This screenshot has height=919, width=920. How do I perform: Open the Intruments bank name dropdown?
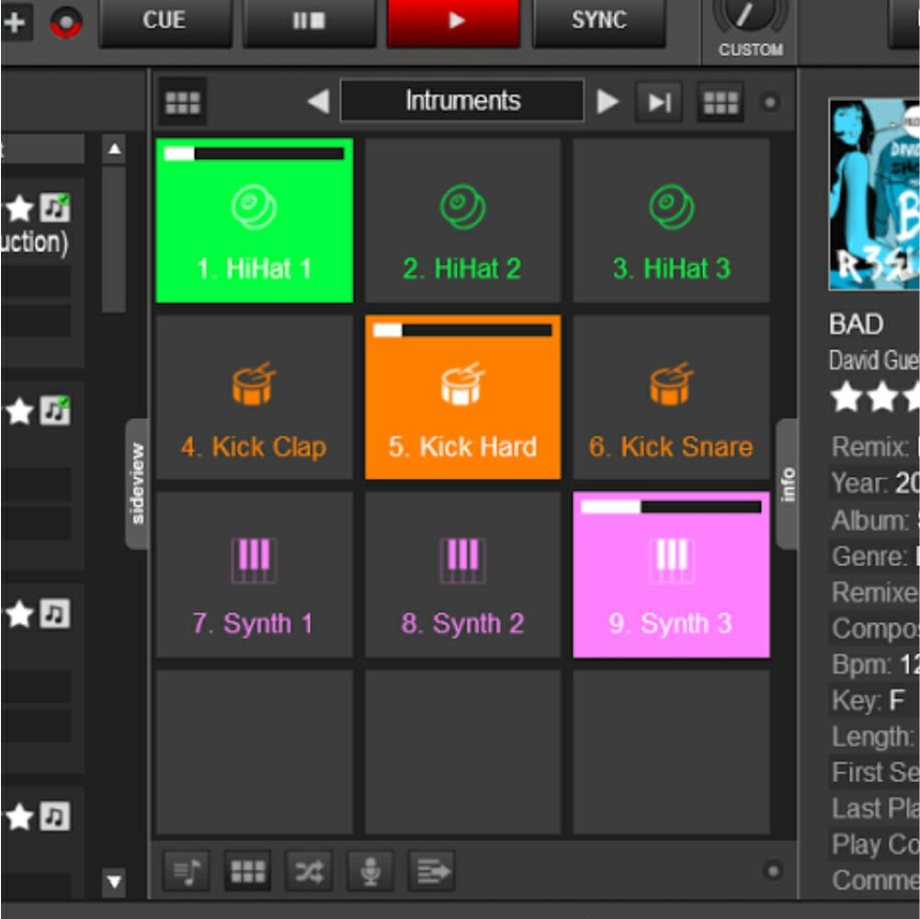coord(462,101)
